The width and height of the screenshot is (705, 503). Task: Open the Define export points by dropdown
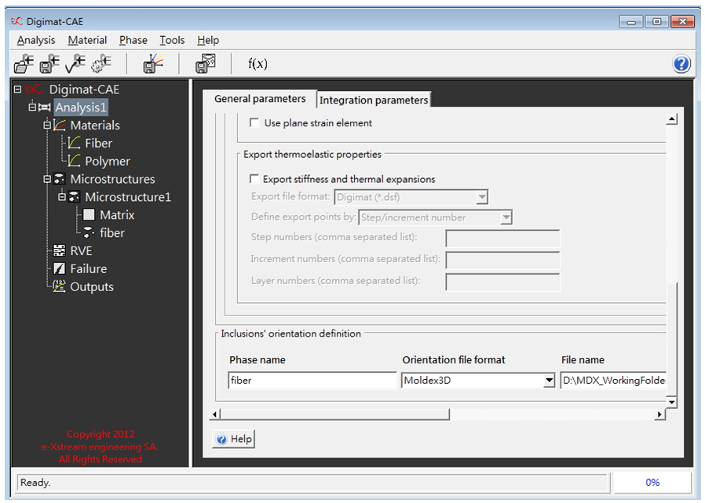coord(506,217)
